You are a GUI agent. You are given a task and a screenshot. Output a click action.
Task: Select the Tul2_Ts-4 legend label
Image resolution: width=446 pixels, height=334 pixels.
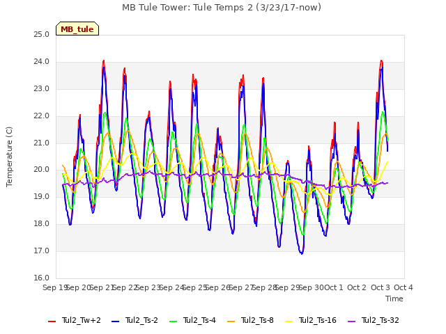pyautogui.click(x=199, y=320)
